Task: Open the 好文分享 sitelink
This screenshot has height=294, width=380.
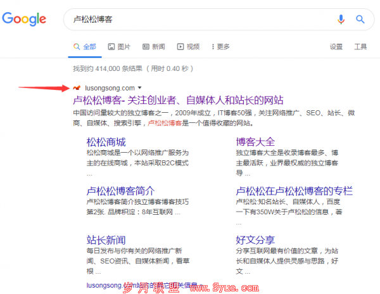Action: [x=255, y=240]
